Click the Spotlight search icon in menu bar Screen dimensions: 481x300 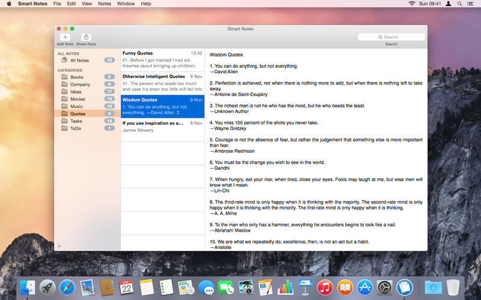[459, 4]
